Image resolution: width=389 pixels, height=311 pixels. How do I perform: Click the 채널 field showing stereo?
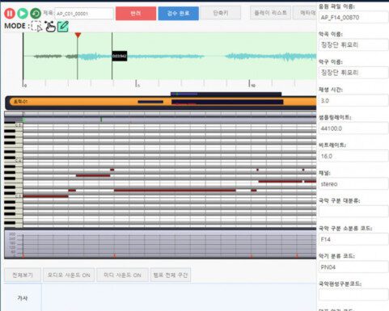353,184
